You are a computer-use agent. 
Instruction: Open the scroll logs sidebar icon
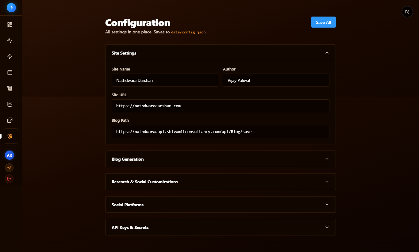[10, 88]
